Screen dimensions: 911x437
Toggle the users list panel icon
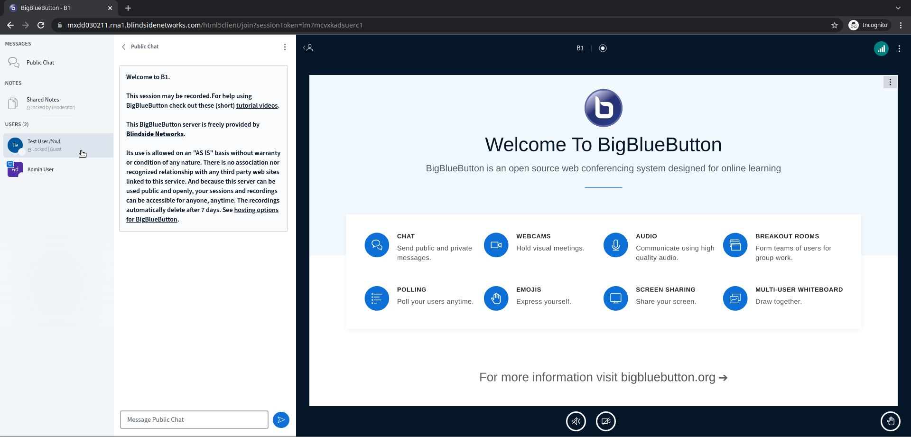pyautogui.click(x=308, y=48)
